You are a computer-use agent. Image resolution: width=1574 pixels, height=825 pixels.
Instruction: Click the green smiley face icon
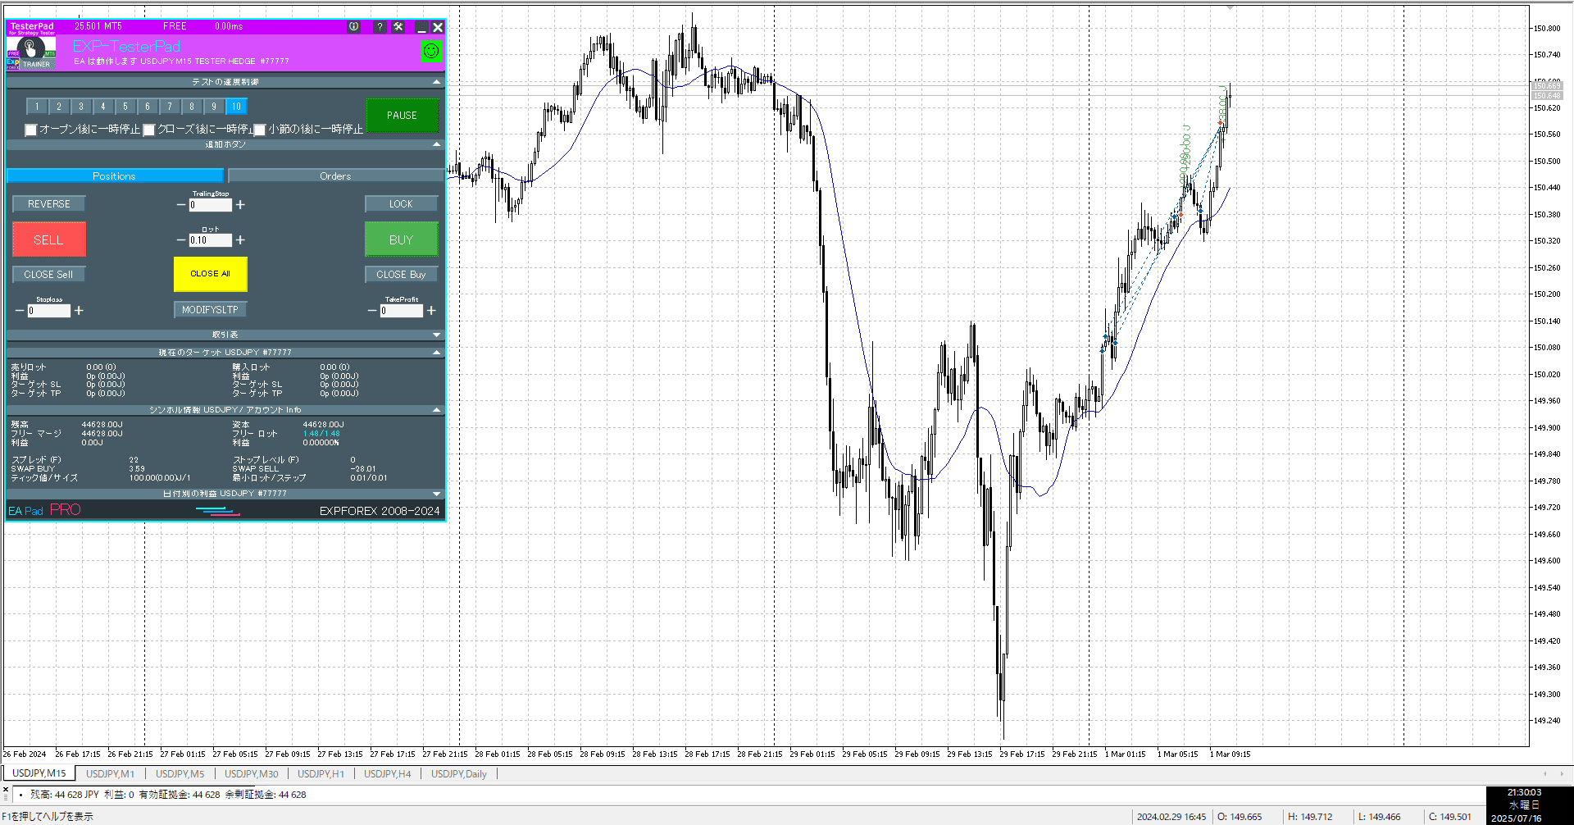pyautogui.click(x=430, y=51)
